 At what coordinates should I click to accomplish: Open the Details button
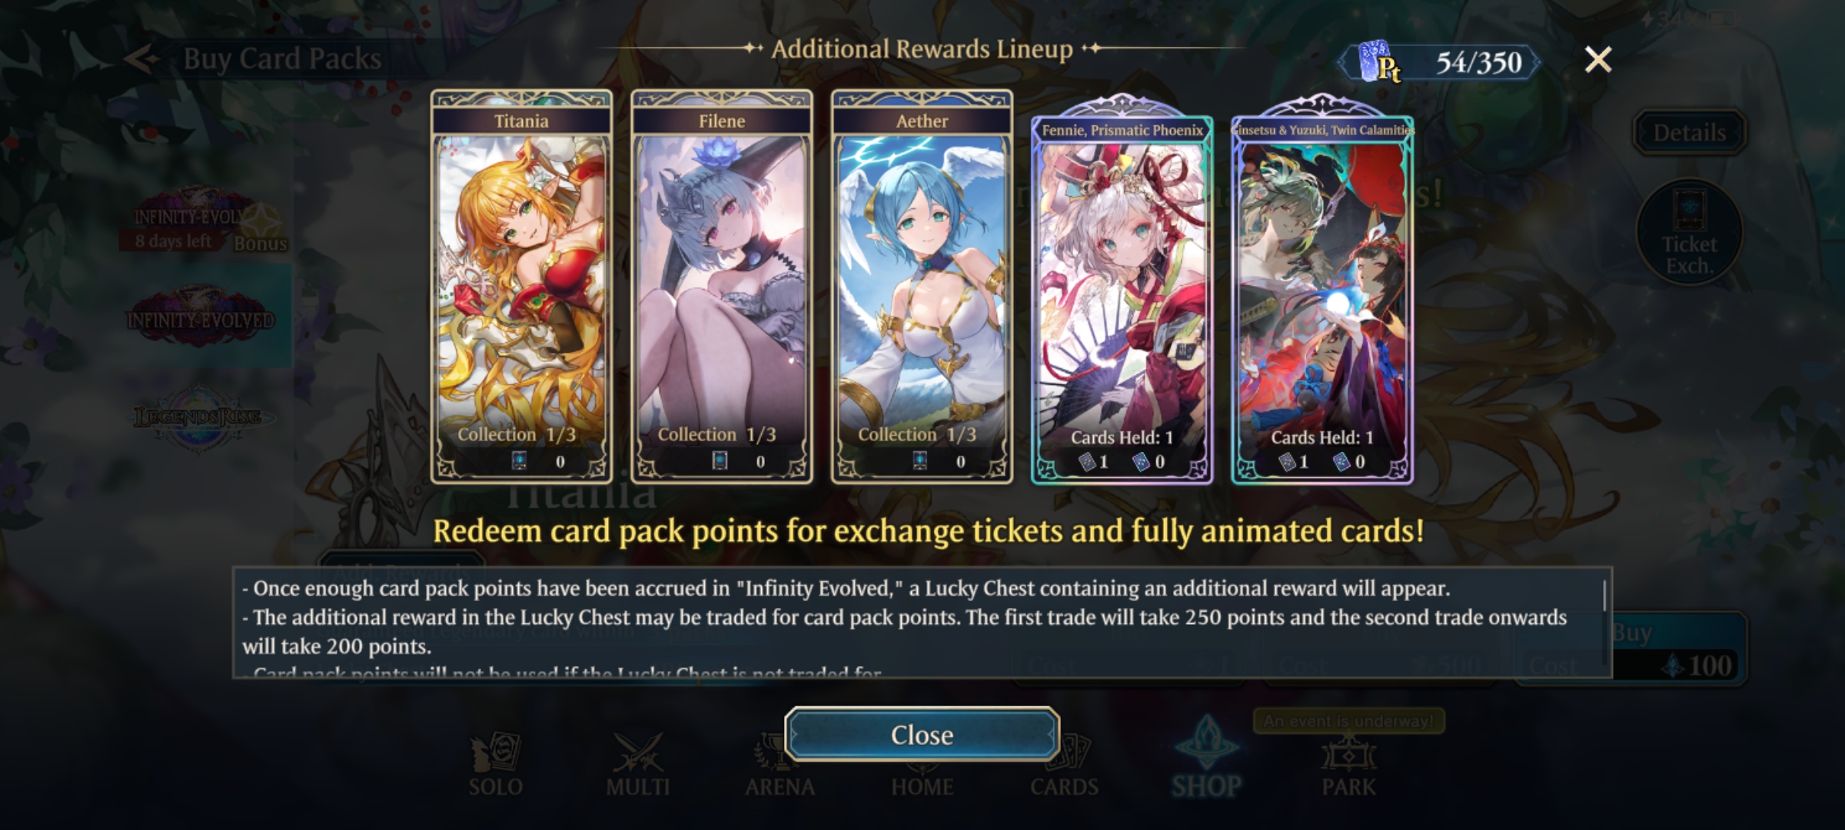pos(1689,132)
